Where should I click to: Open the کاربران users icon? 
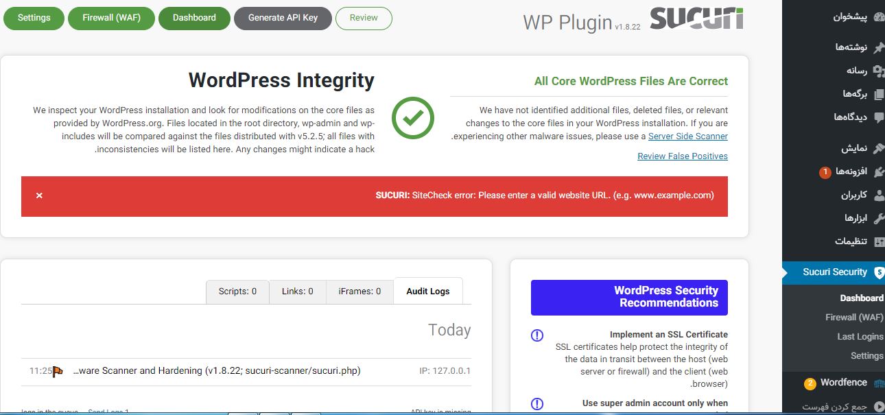pos(878,195)
